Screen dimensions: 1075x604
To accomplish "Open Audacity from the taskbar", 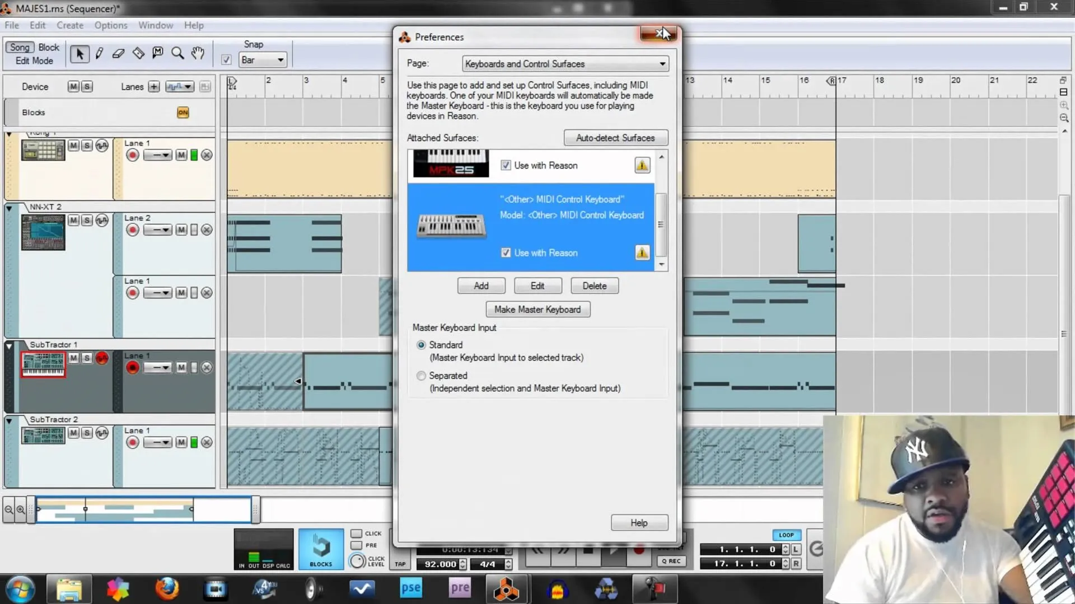I will (x=557, y=589).
